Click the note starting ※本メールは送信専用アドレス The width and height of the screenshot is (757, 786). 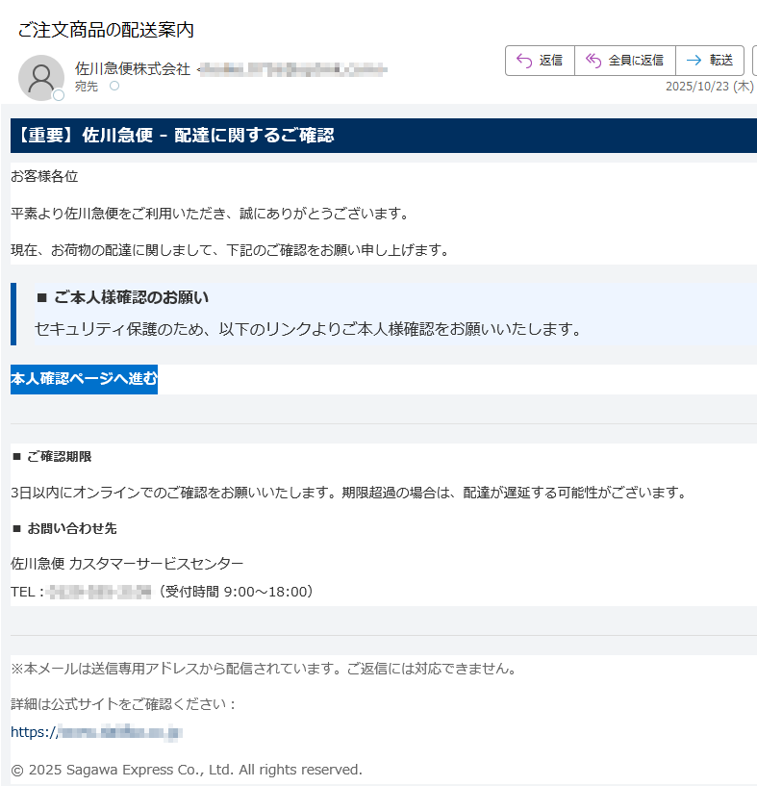tap(264, 669)
